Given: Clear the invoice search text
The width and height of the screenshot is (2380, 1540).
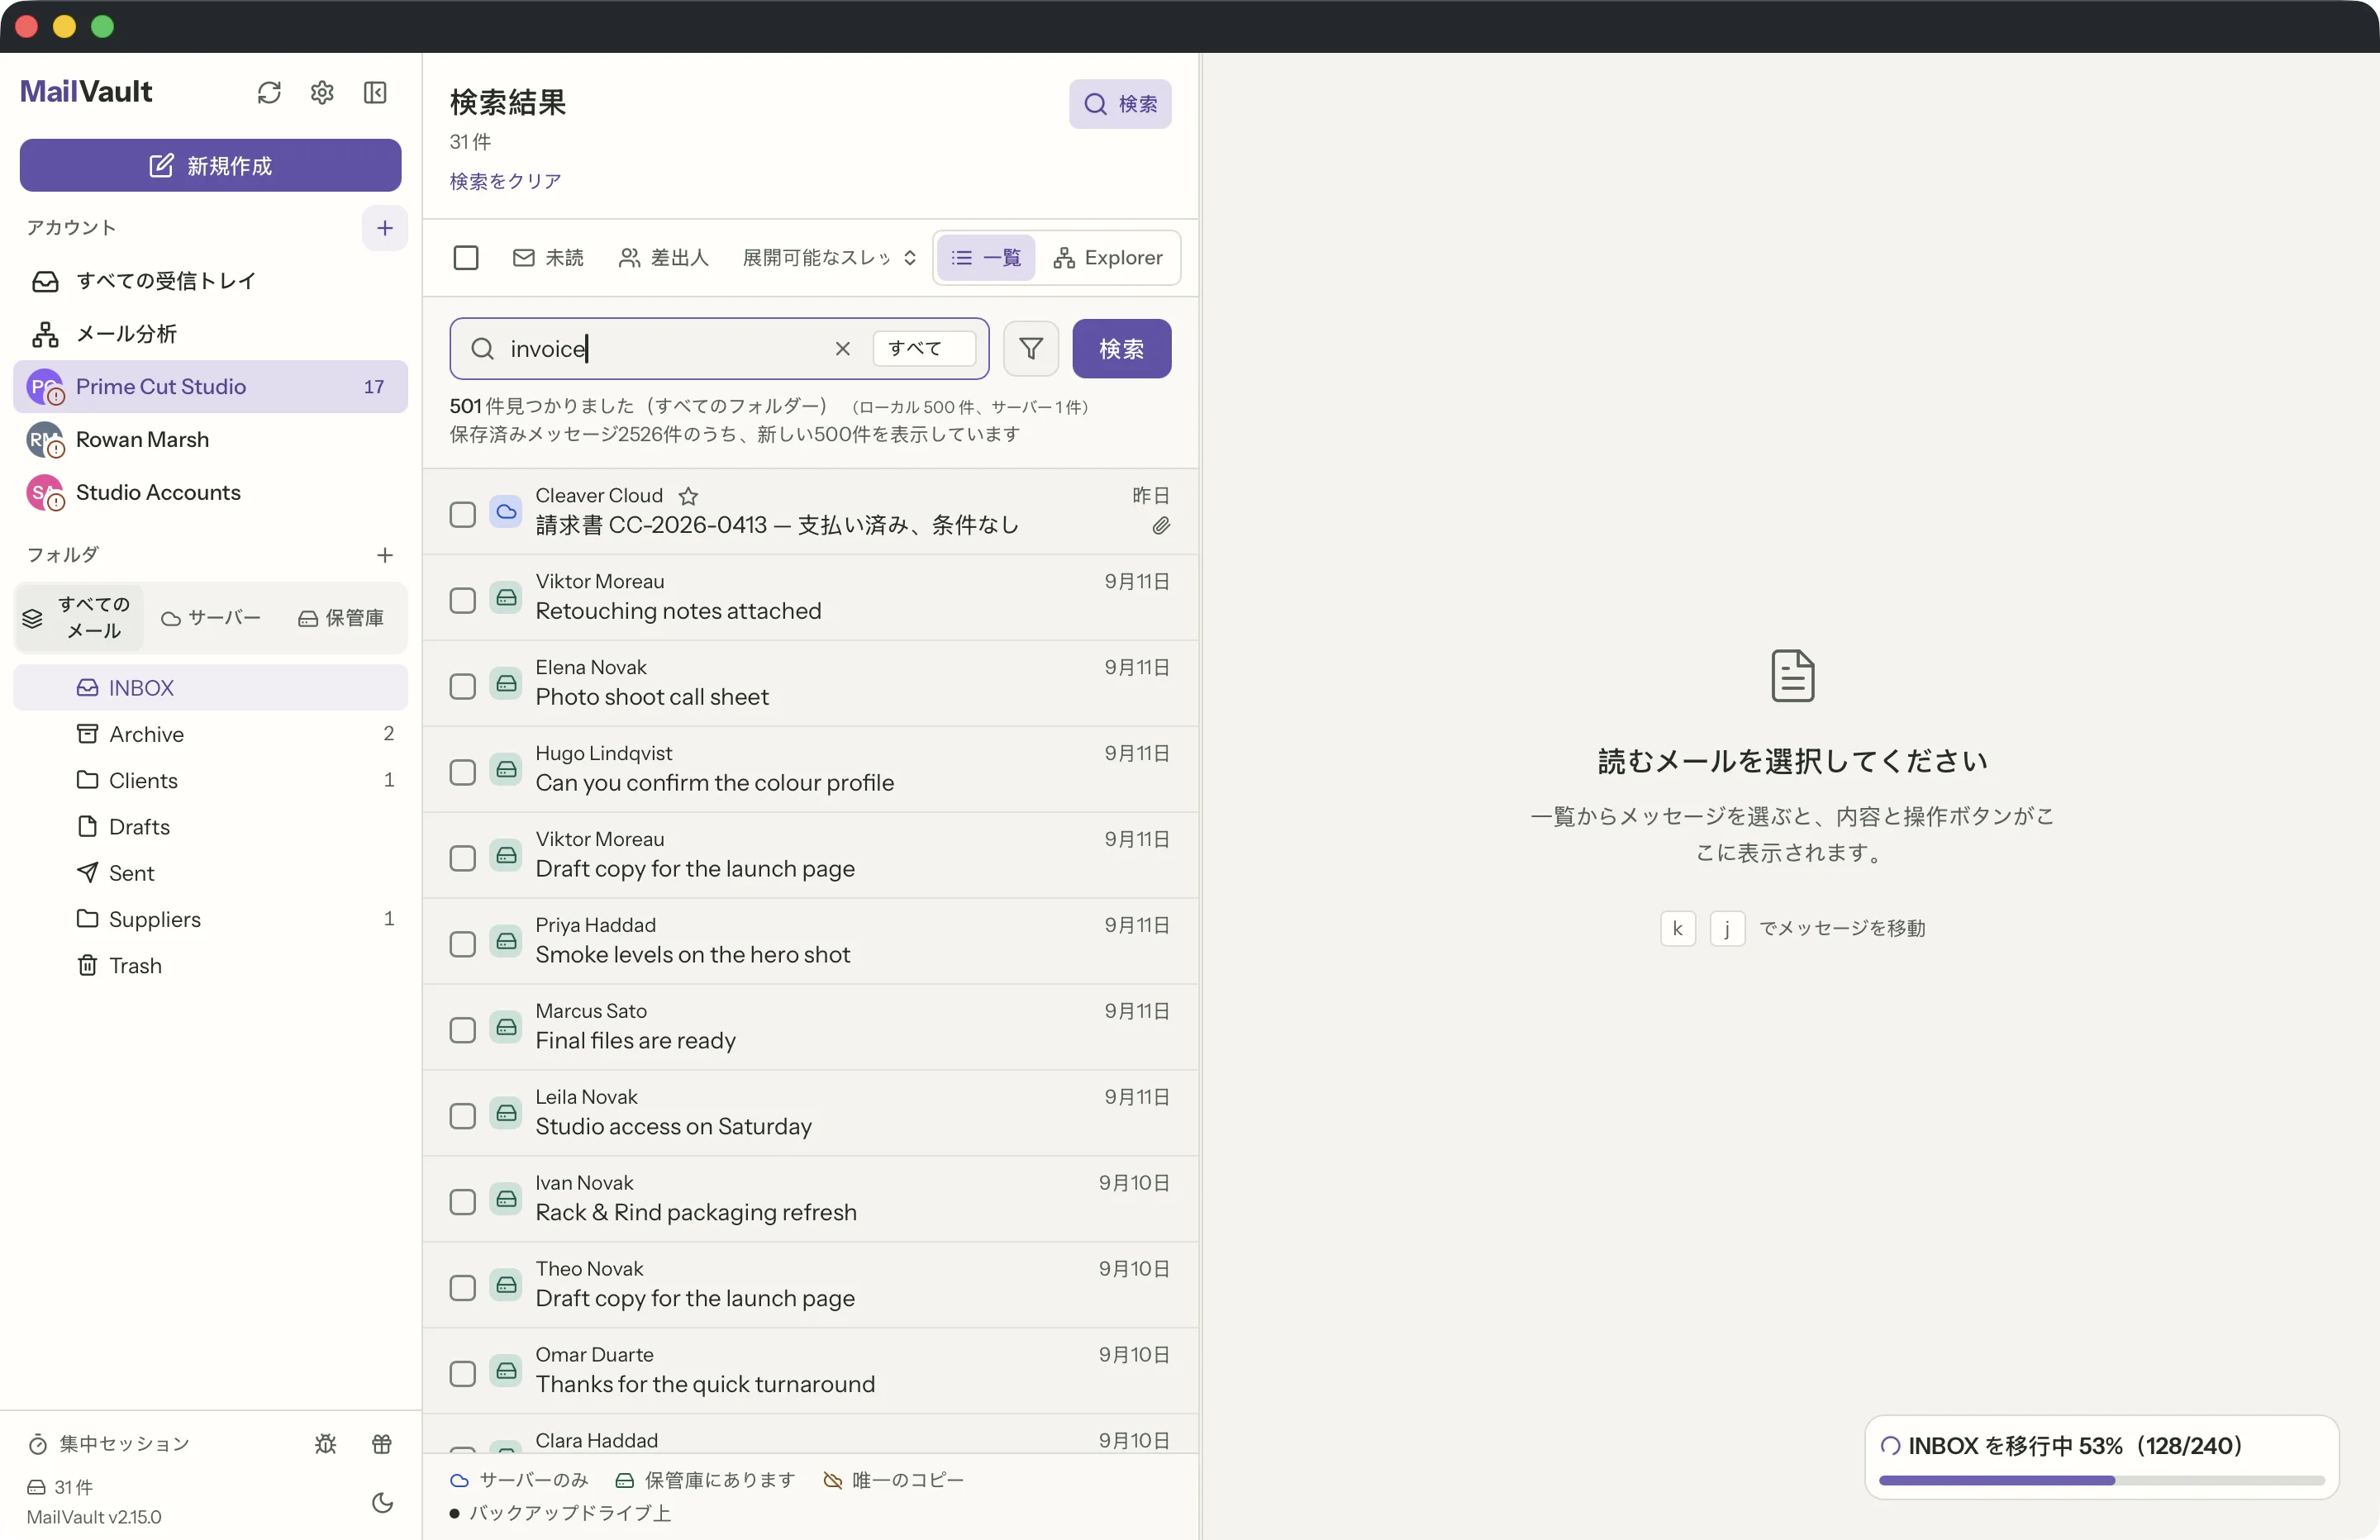Looking at the screenshot, I should tap(843, 348).
